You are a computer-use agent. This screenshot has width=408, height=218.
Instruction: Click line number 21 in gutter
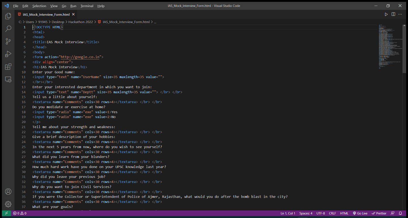[x=24, y=127]
